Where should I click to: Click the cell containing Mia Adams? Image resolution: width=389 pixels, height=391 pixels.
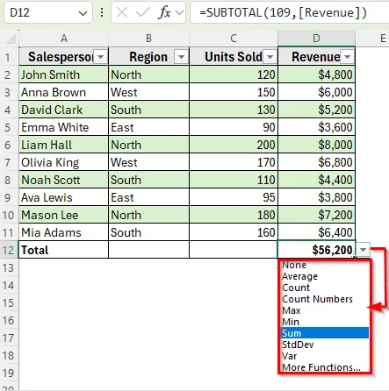click(64, 232)
